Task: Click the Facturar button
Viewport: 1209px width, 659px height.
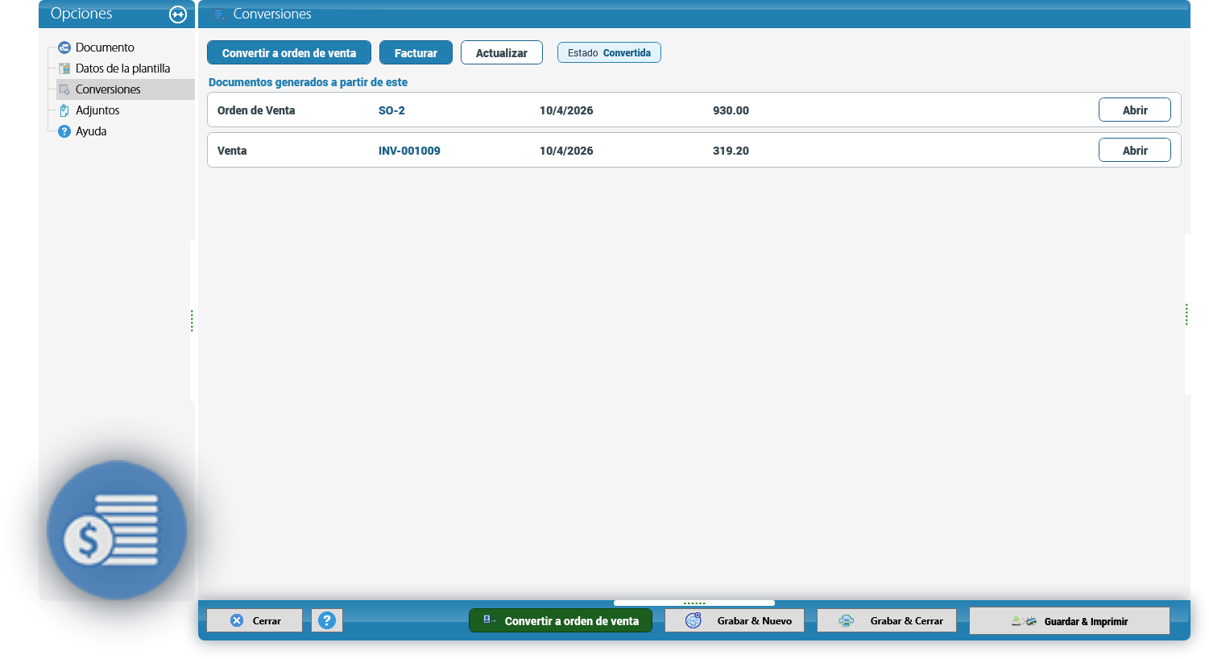Action: pos(416,52)
